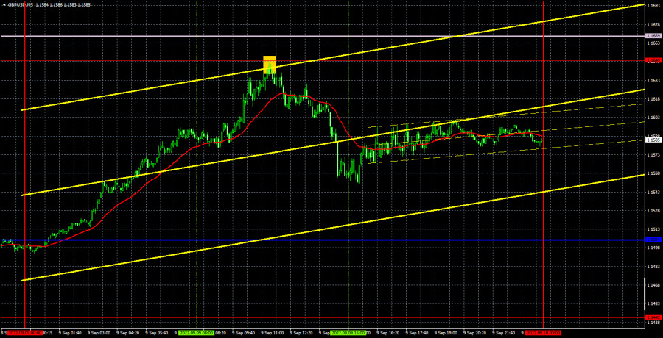Click the 1.1669 price label on the right axis
The image size is (663, 338).
pyautogui.click(x=653, y=36)
